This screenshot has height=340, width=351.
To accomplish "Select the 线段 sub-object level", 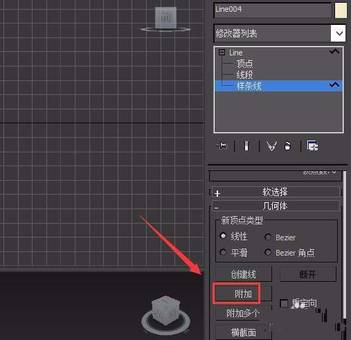I will tap(244, 75).
